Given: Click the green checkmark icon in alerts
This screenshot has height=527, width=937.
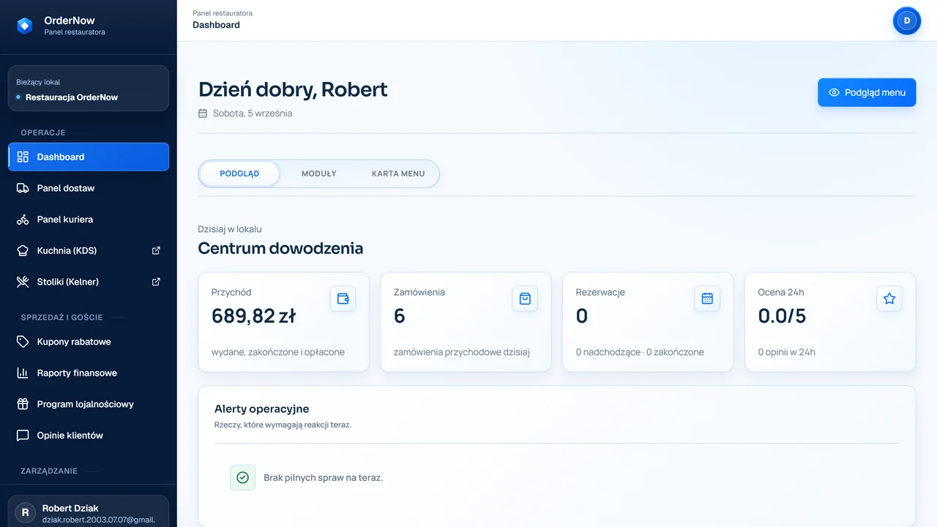Looking at the screenshot, I should [x=243, y=477].
